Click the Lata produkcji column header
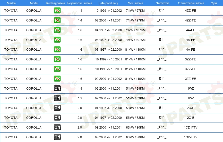223x142 pixels. click(108, 3)
